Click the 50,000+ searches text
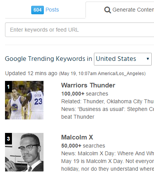The height and width of the screenshot is (178, 154). click(83, 146)
